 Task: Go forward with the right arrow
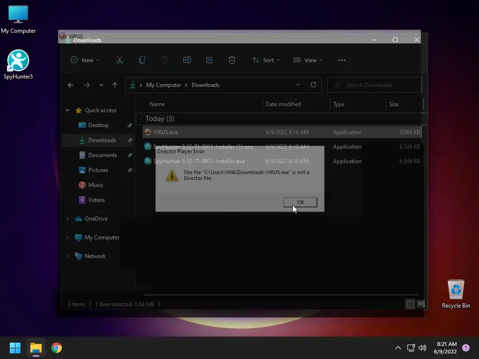[87, 85]
